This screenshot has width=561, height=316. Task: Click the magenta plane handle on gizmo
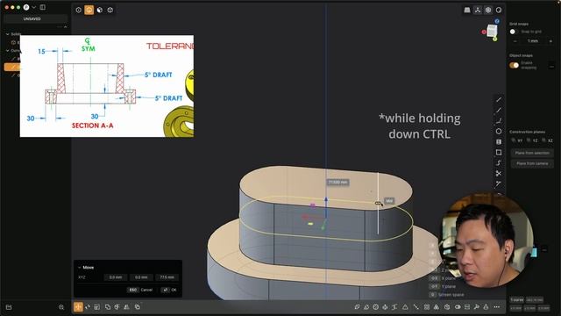[313, 205]
